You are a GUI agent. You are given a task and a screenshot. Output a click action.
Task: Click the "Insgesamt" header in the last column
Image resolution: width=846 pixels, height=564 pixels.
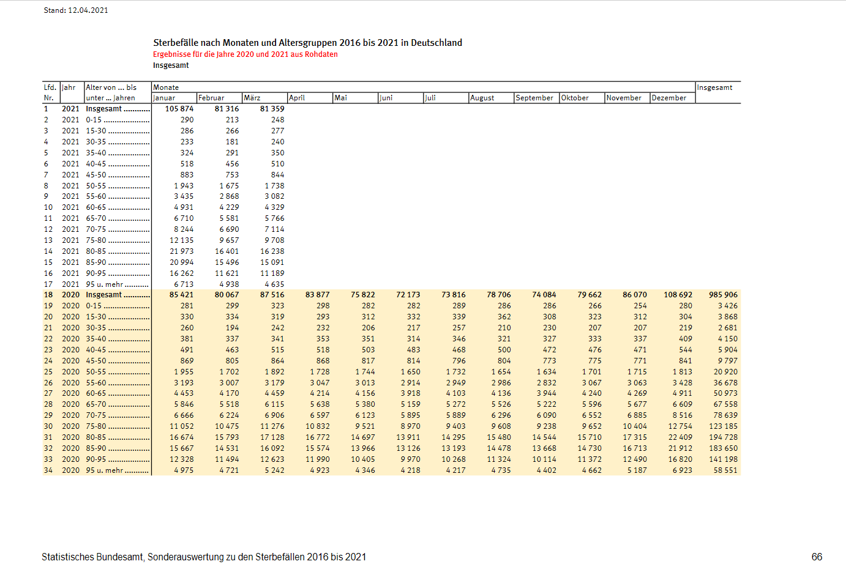pyautogui.click(x=714, y=87)
